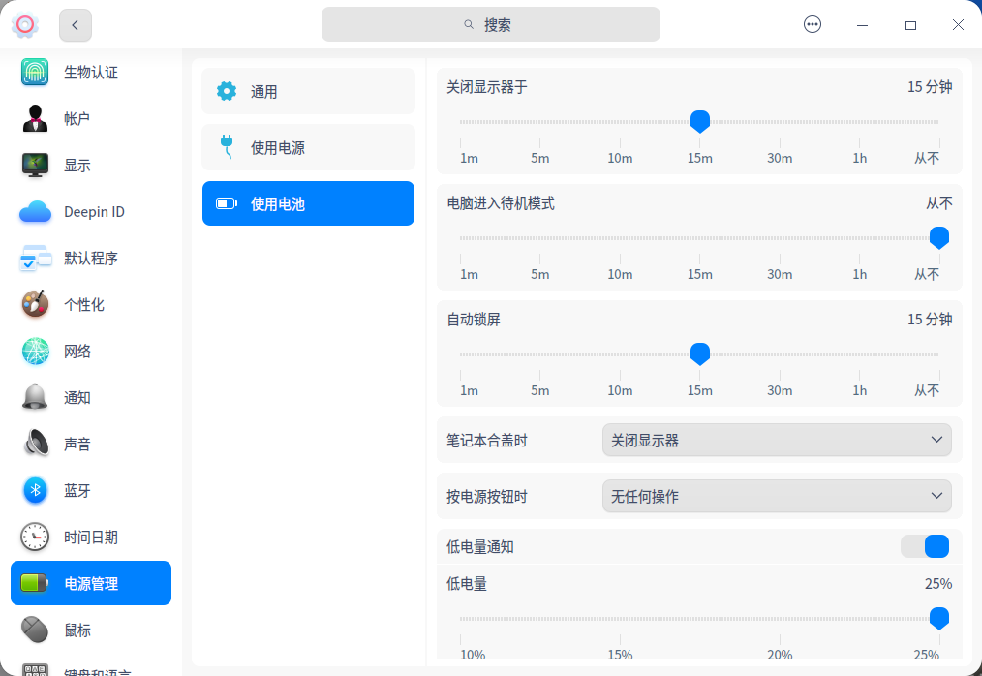Open the three-dot main menu button
Screen dimensions: 982x676
pyautogui.click(x=813, y=25)
